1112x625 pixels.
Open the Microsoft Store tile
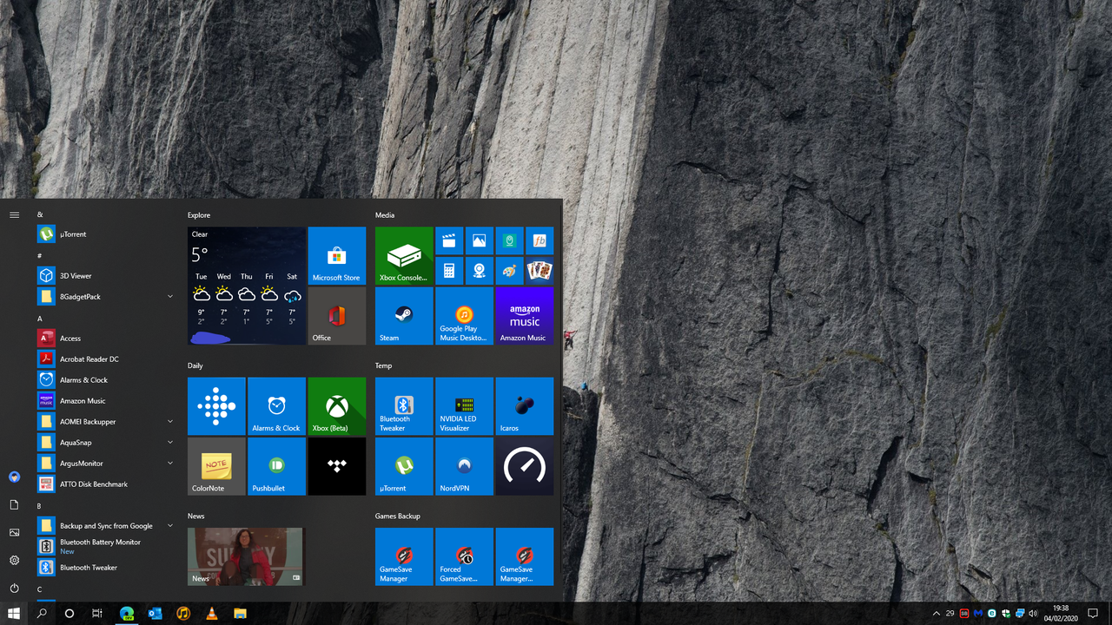[x=337, y=256]
